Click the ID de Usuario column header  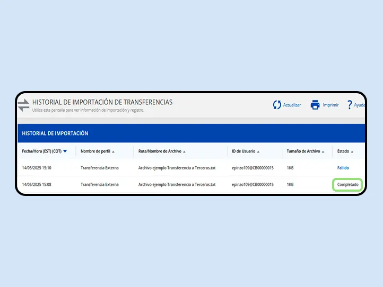[243, 151]
